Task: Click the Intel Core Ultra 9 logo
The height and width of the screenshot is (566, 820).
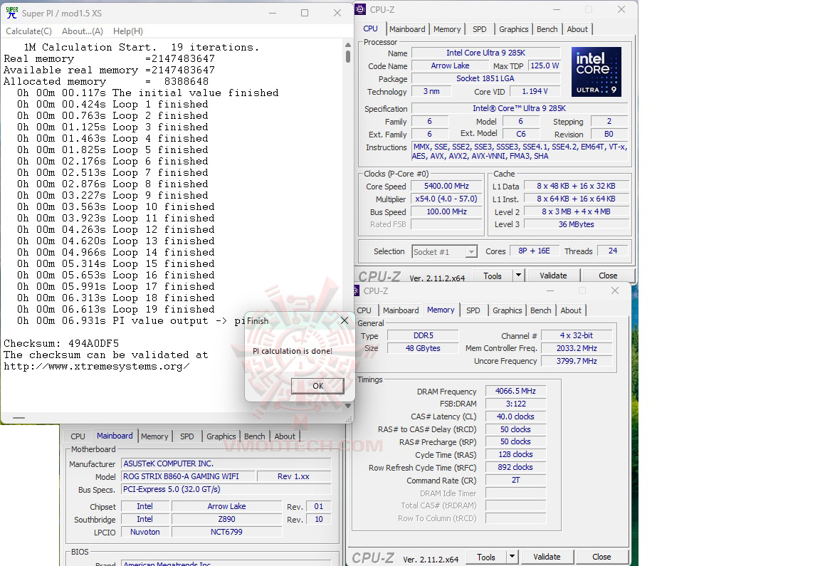Action: click(x=596, y=72)
